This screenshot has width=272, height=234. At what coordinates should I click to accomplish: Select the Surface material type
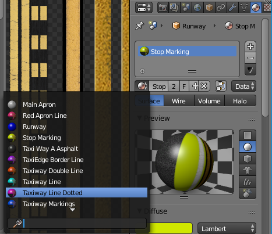[149, 101]
